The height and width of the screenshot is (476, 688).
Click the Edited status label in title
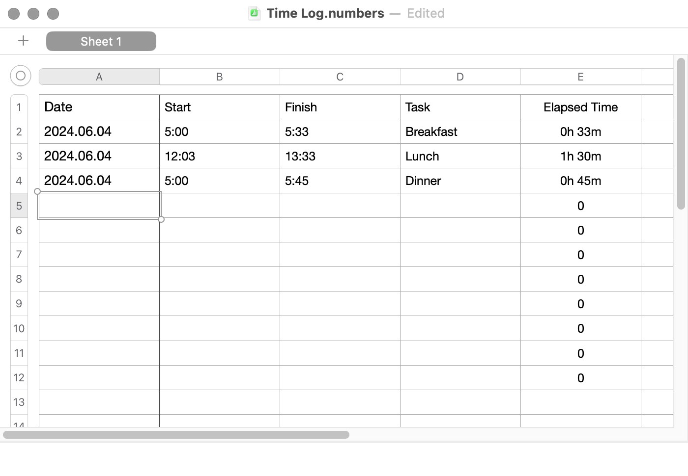[426, 13]
